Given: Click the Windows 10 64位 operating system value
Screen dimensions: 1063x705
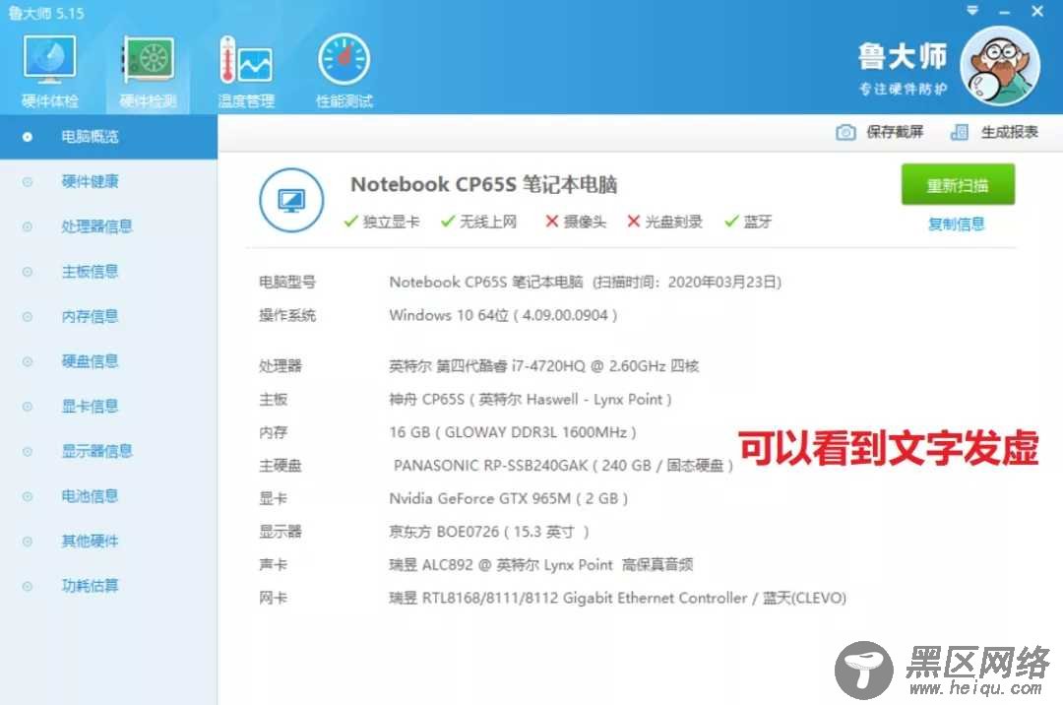Looking at the screenshot, I should [x=503, y=315].
